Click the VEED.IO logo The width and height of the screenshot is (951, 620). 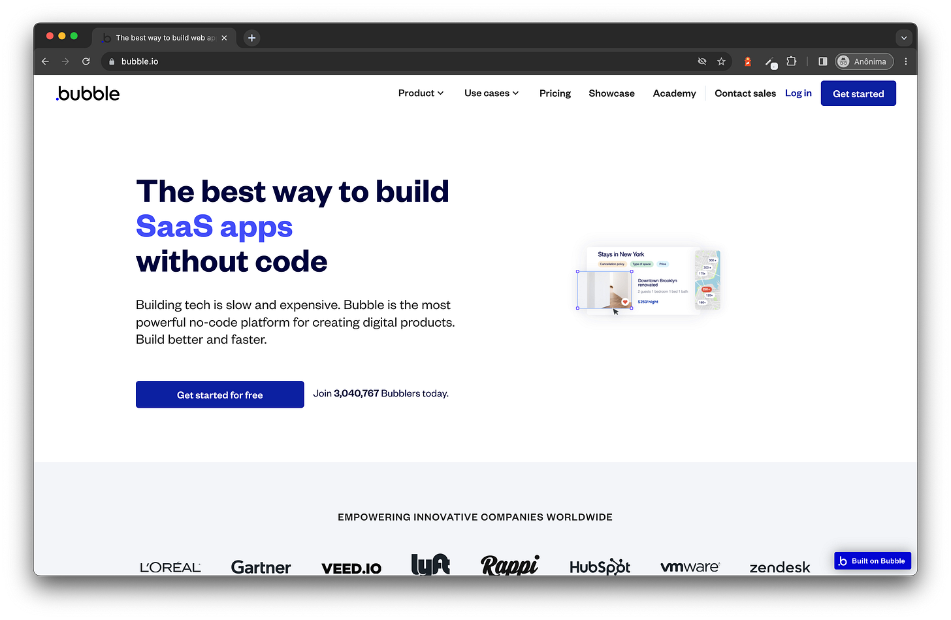coord(351,568)
